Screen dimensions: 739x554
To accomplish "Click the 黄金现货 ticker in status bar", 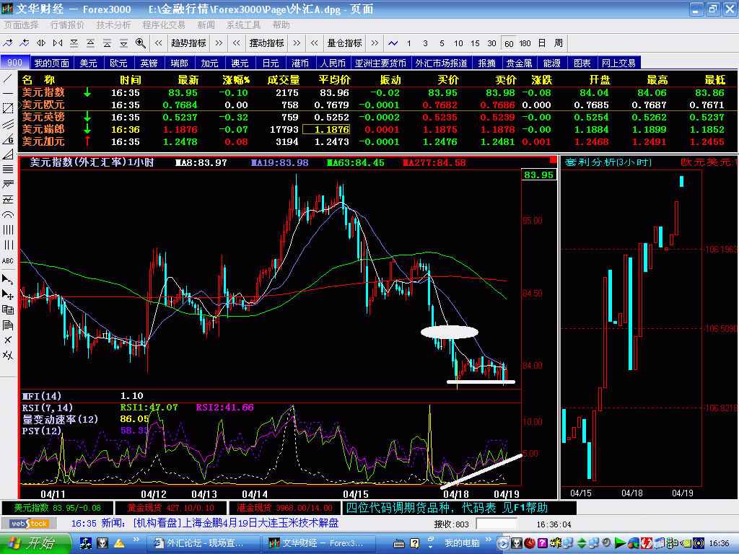I will [x=170, y=508].
